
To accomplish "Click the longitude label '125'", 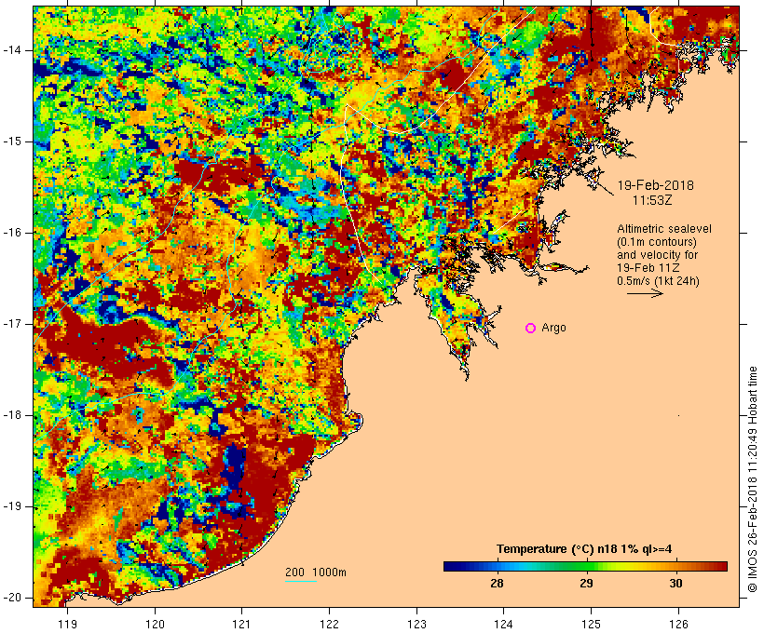I will (591, 624).
